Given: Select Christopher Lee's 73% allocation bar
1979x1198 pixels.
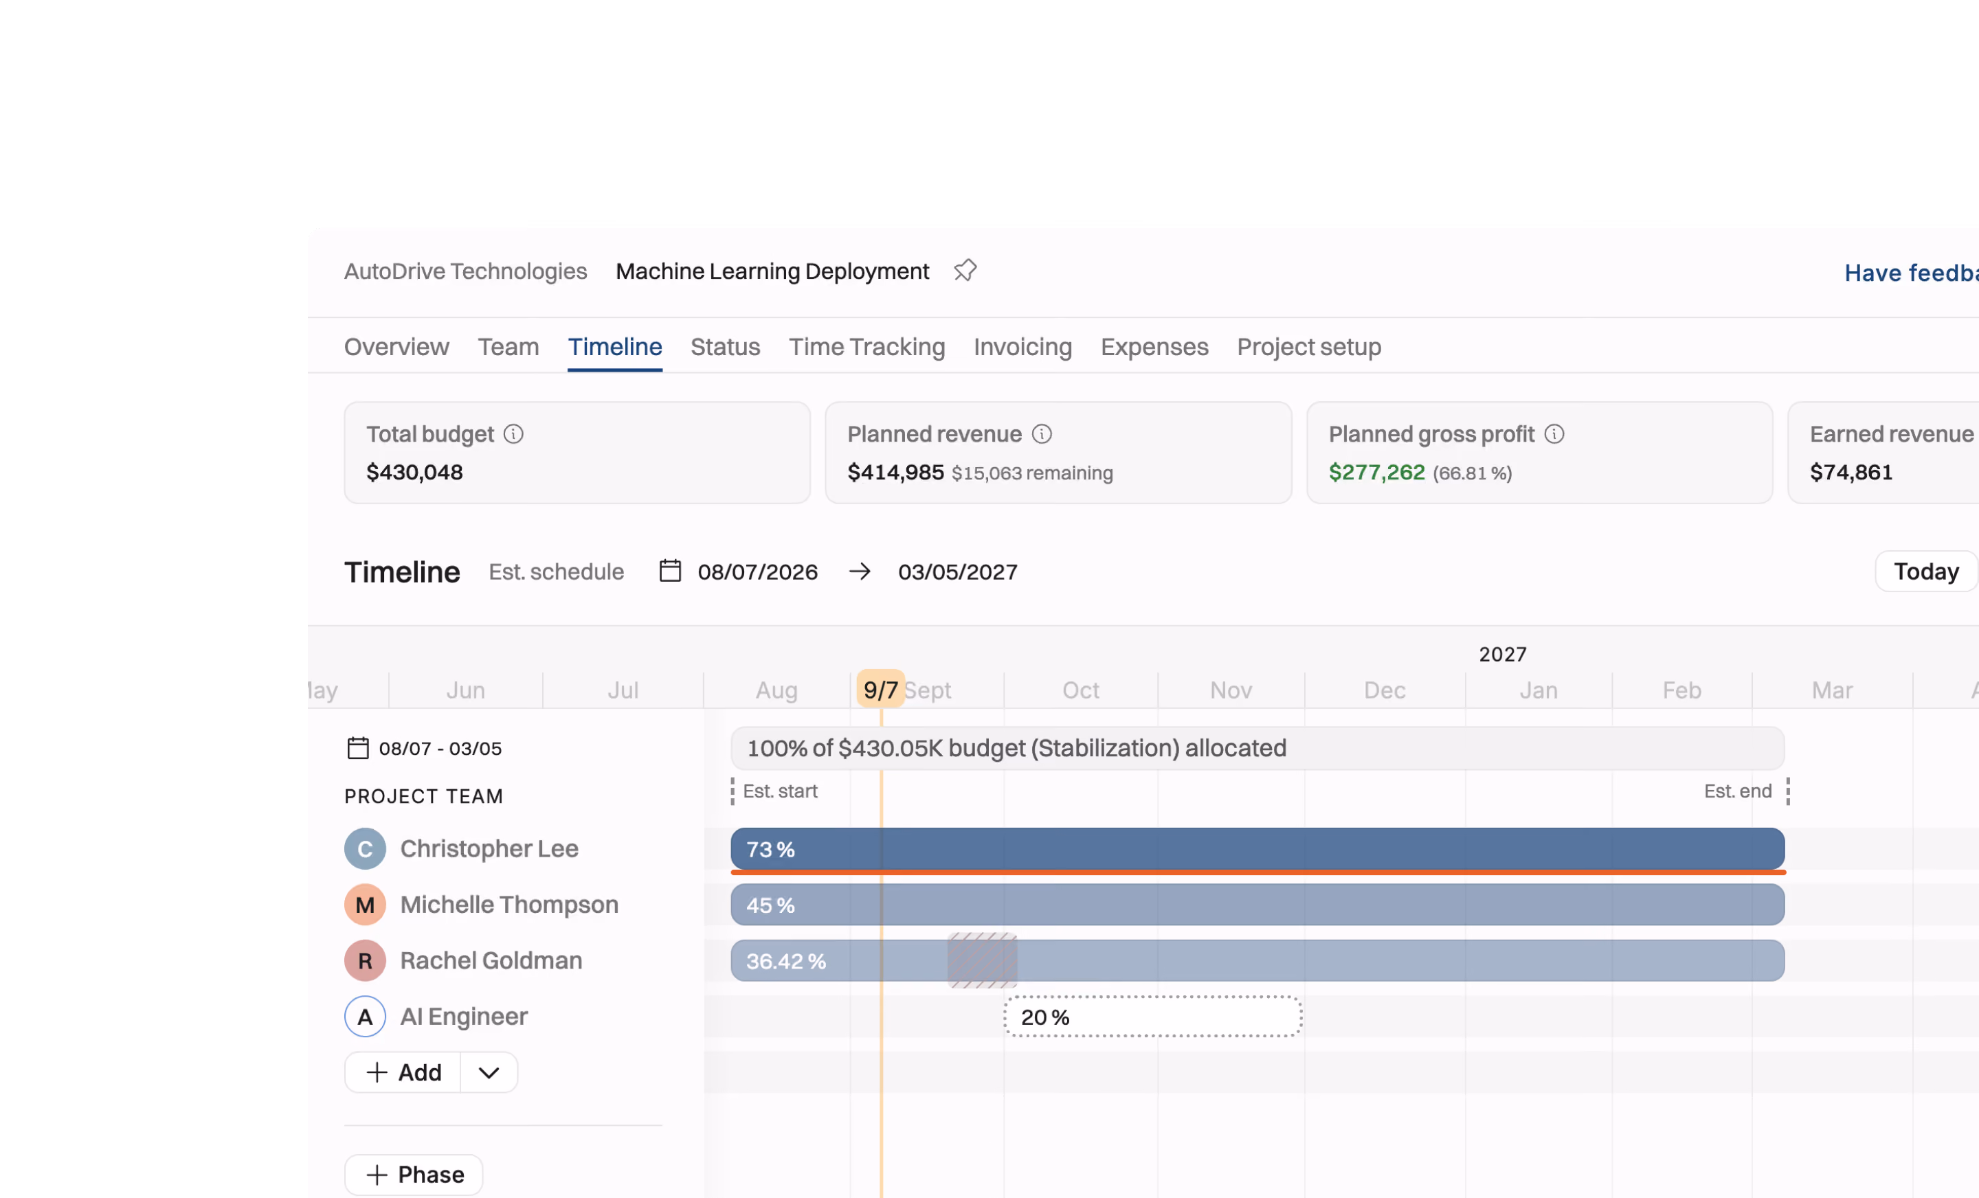Looking at the screenshot, I should pyautogui.click(x=1257, y=850).
